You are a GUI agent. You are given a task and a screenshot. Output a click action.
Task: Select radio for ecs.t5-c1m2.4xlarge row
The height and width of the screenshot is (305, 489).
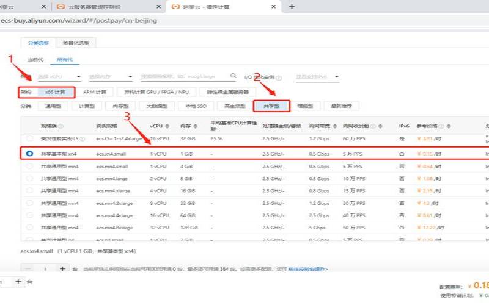click(29, 138)
